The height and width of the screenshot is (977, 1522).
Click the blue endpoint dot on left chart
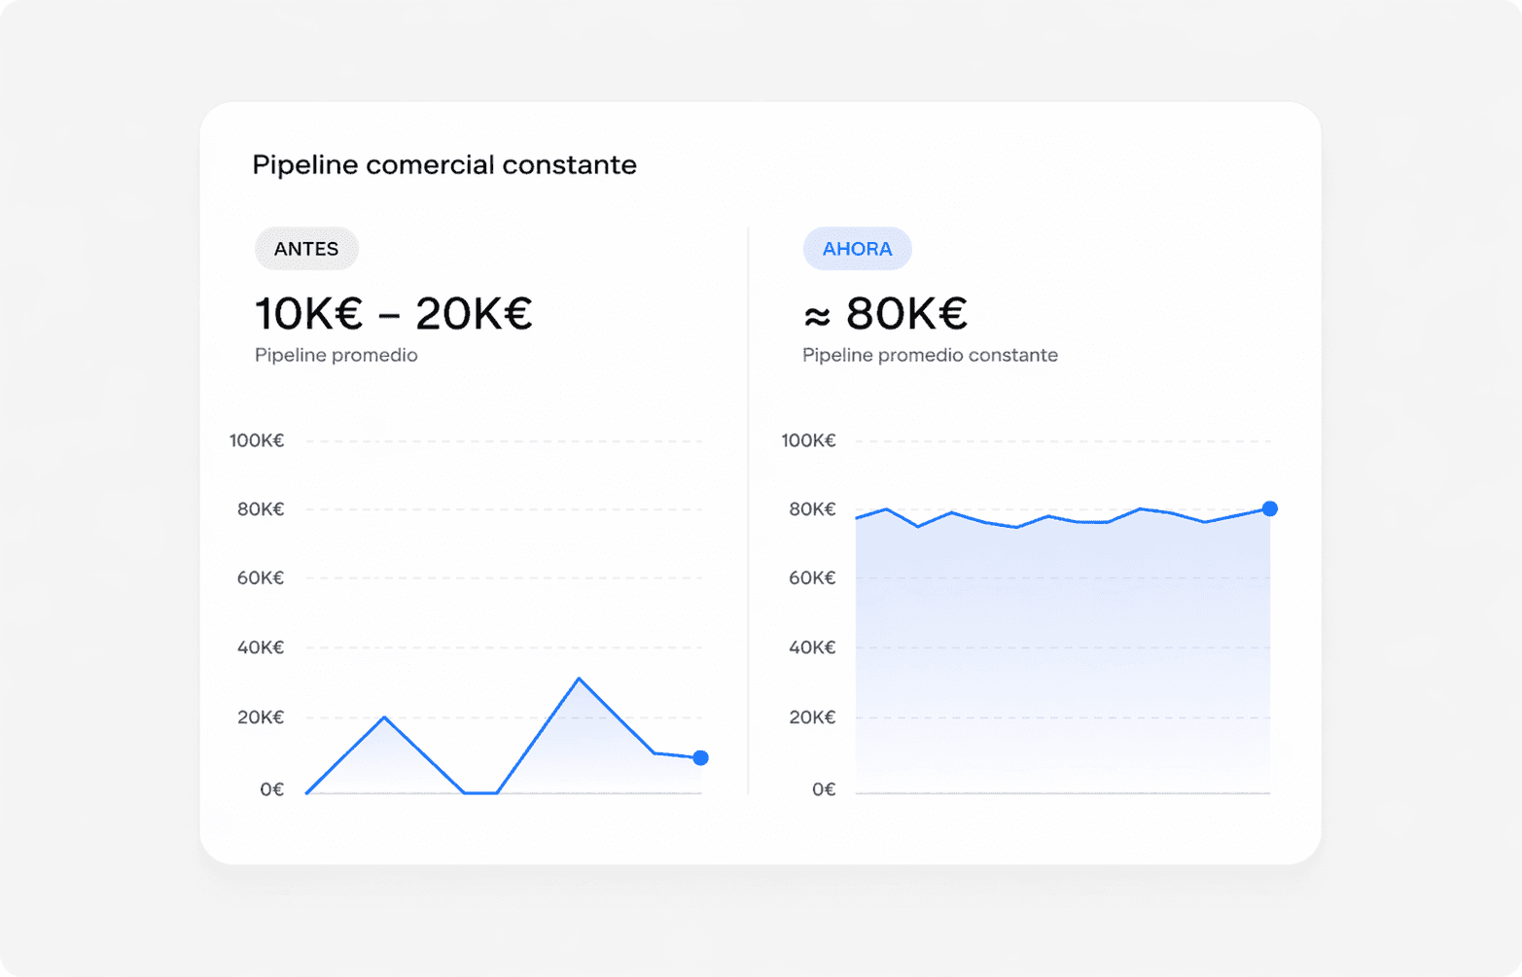[702, 757]
